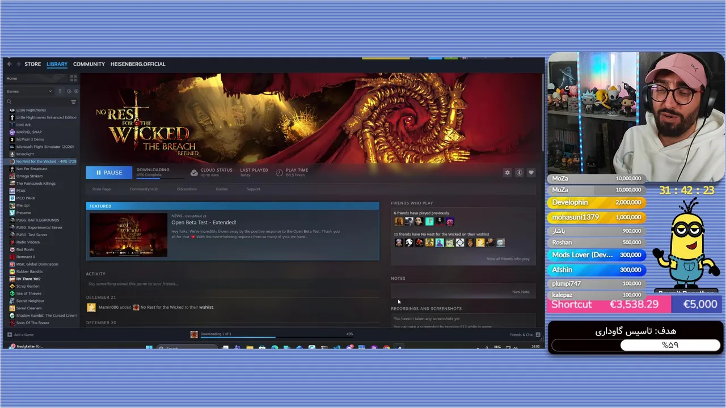Screen dimensions: 726x408
Task: Click the wishlist link in the activity feed
Action: pos(206,307)
